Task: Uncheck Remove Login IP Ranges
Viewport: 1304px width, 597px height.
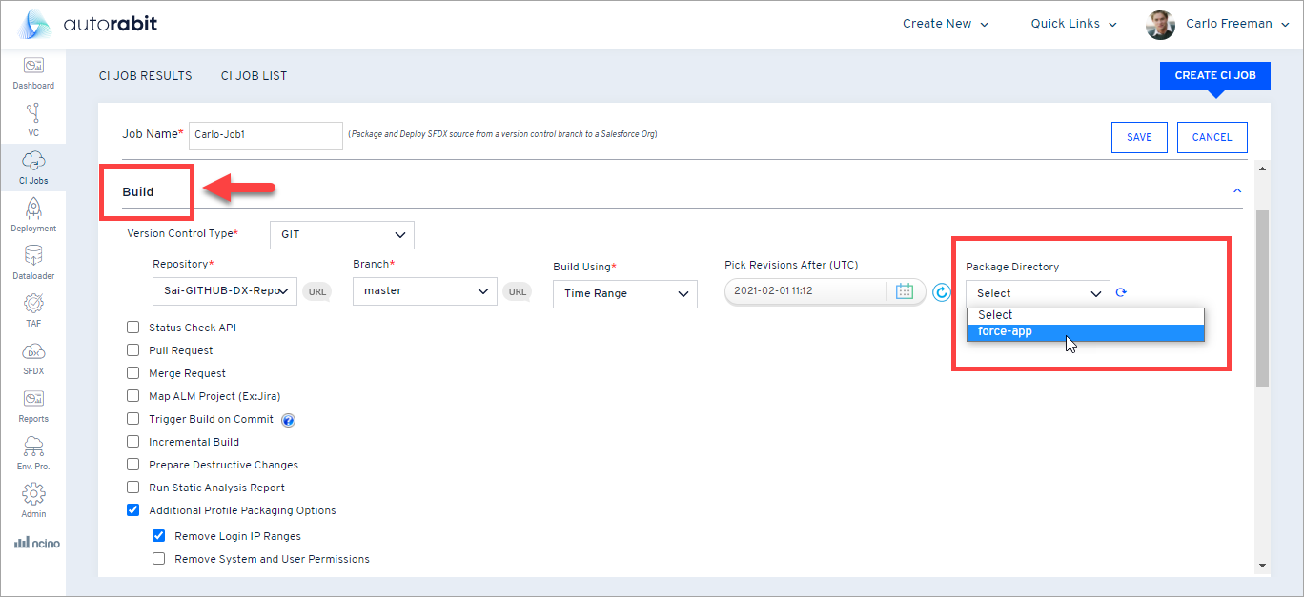Action: click(x=159, y=536)
